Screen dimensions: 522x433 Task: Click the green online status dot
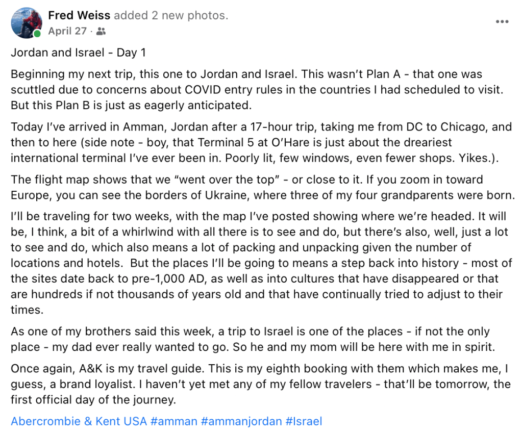[37, 34]
